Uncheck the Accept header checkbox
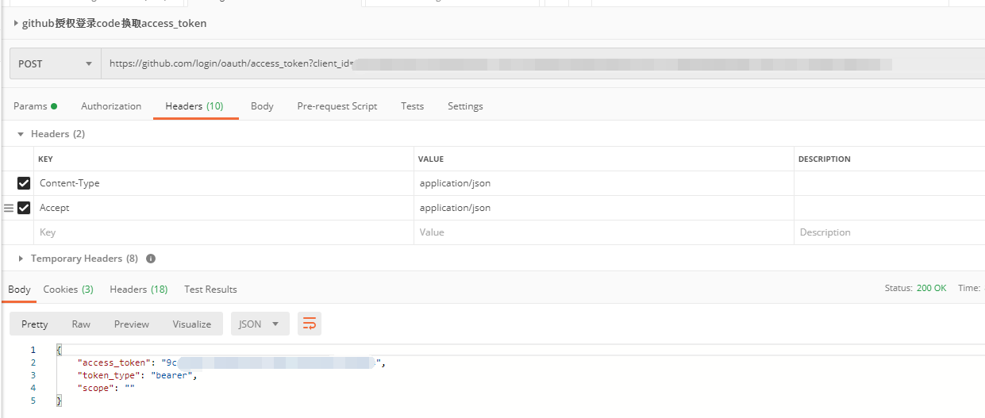Image resolution: width=985 pixels, height=418 pixels. [24, 208]
